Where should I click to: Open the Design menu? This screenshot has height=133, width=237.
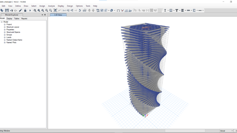point(70,6)
